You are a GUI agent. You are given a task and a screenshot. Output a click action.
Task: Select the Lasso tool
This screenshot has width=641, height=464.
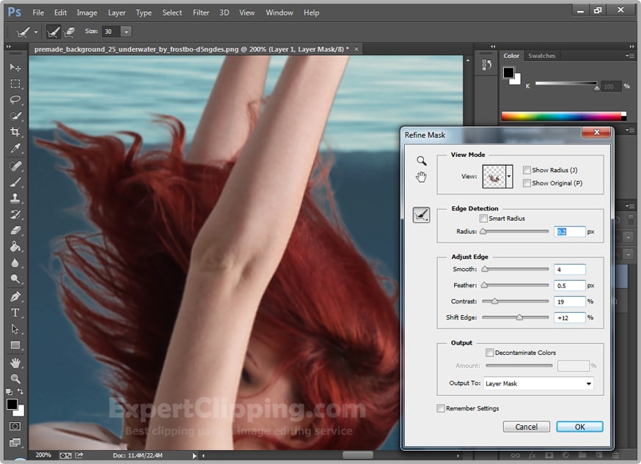(15, 99)
